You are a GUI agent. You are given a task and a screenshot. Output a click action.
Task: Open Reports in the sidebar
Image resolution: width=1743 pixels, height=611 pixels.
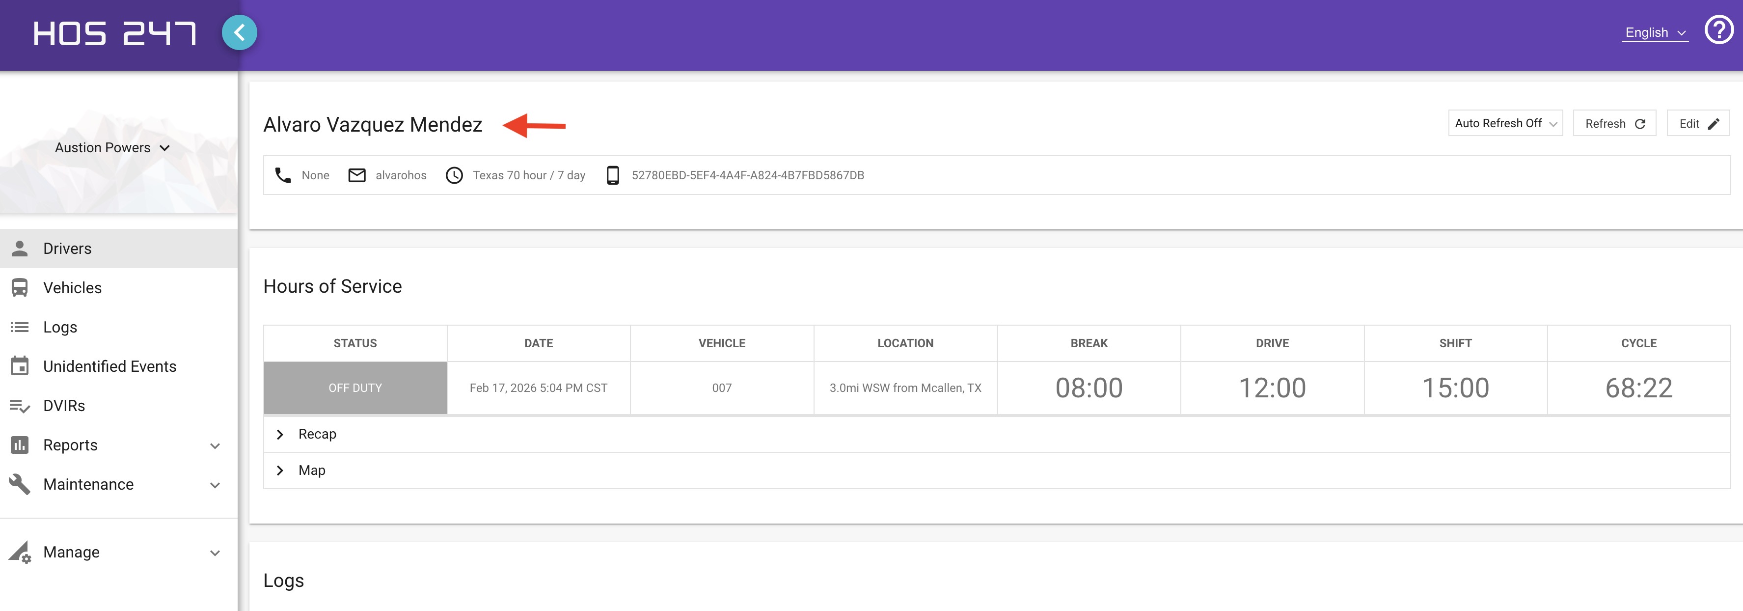(x=118, y=445)
